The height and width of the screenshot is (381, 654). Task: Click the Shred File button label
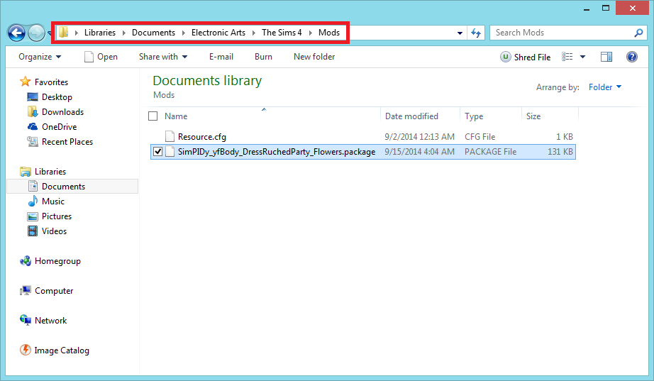pos(532,57)
